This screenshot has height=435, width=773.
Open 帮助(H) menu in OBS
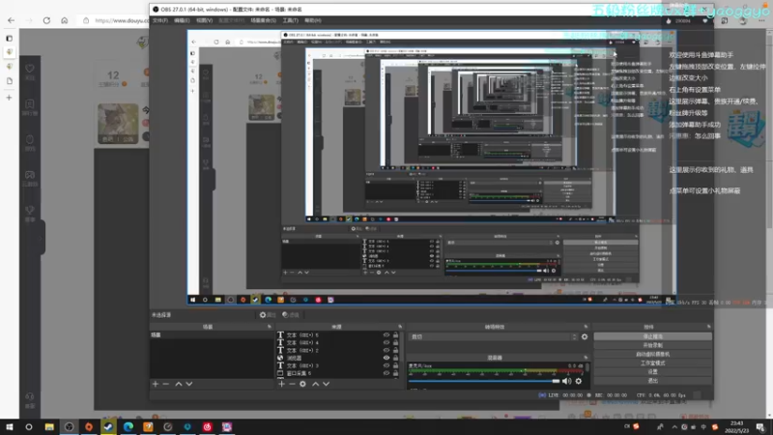(x=312, y=20)
